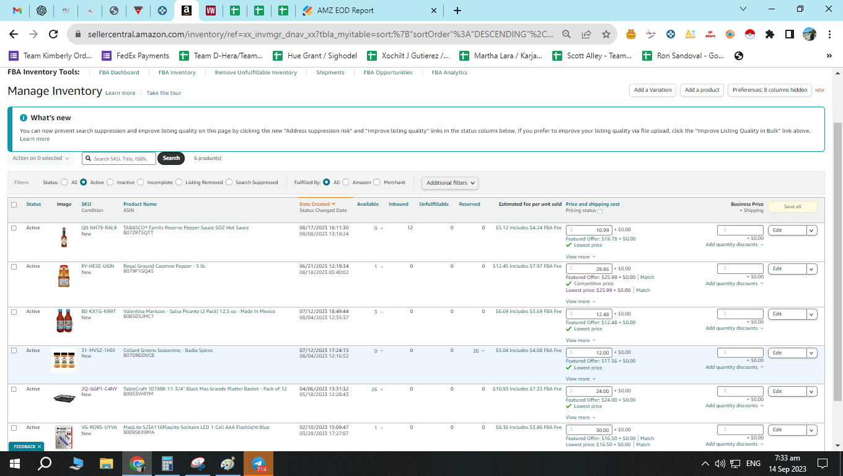The height and width of the screenshot is (476, 843).
Task: Share this page from the address bar
Action: click(x=586, y=34)
